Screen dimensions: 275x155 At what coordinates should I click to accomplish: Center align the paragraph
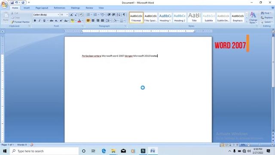(93, 21)
